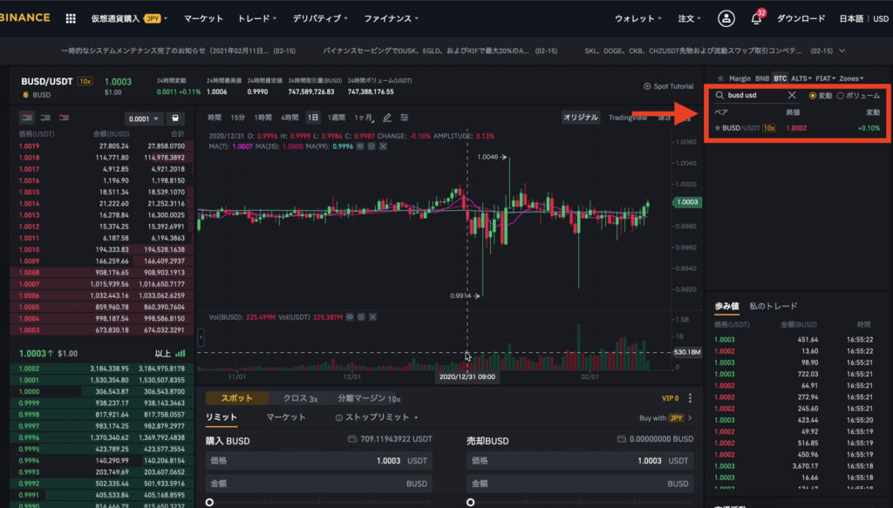Click the chart drawing pencil icon
Image resolution: width=893 pixels, height=508 pixels.
(x=386, y=118)
